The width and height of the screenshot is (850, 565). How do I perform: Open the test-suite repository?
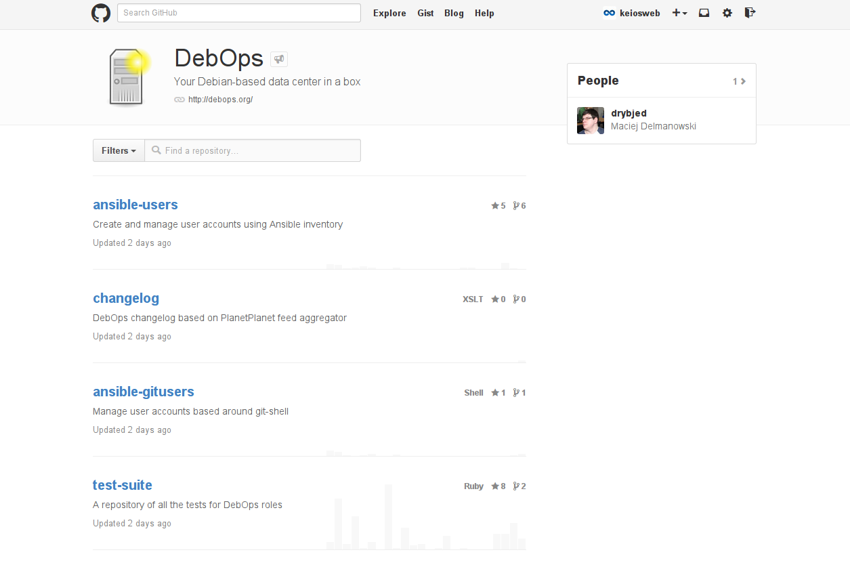click(x=123, y=485)
